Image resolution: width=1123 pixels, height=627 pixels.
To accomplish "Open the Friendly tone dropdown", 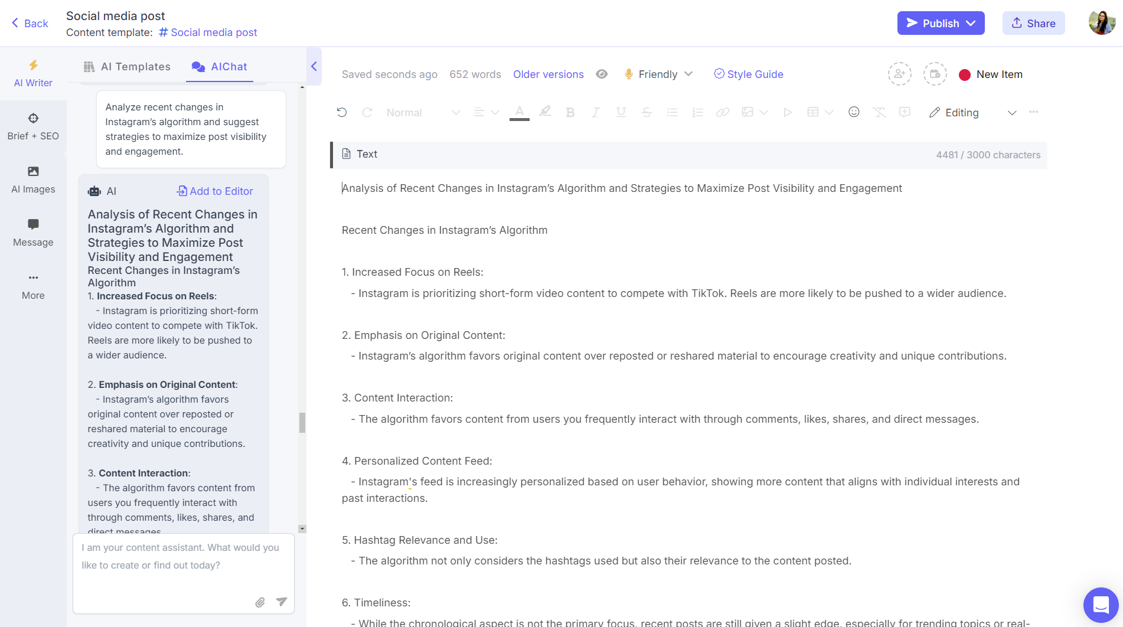I will pyautogui.click(x=658, y=74).
